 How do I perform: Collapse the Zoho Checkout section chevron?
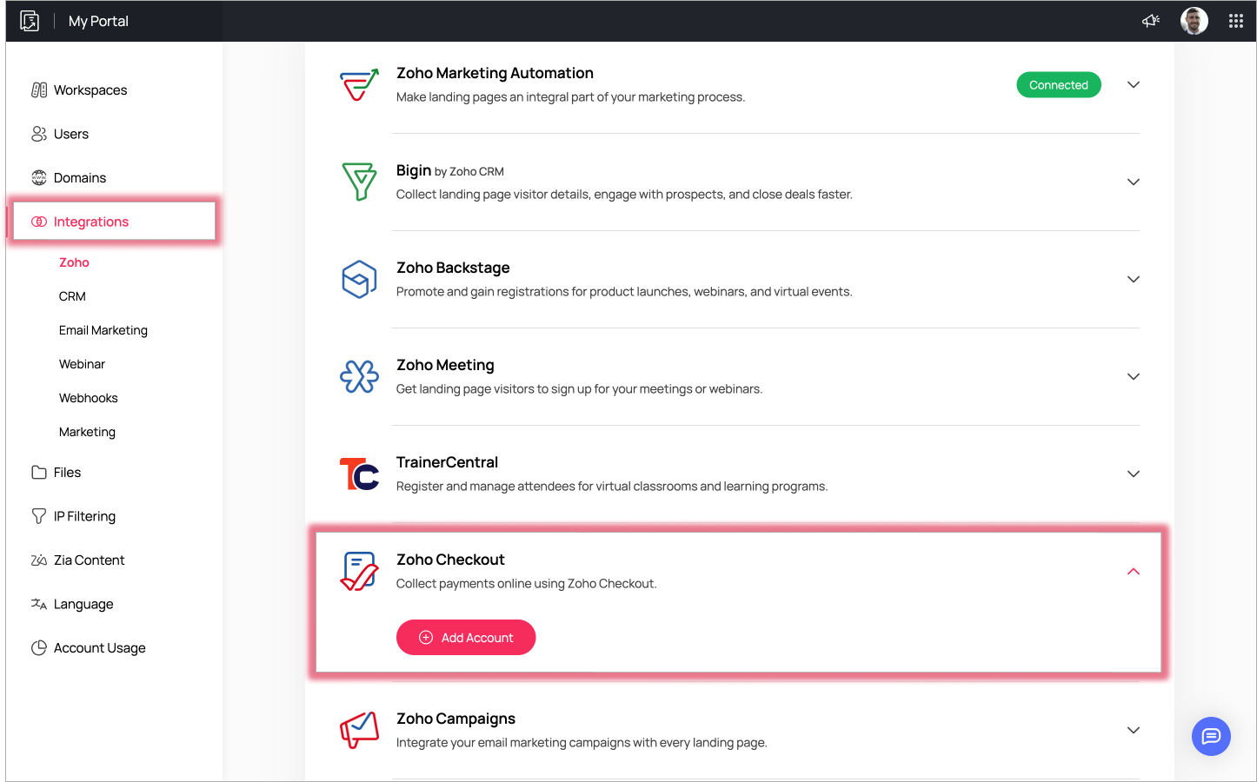[1134, 571]
